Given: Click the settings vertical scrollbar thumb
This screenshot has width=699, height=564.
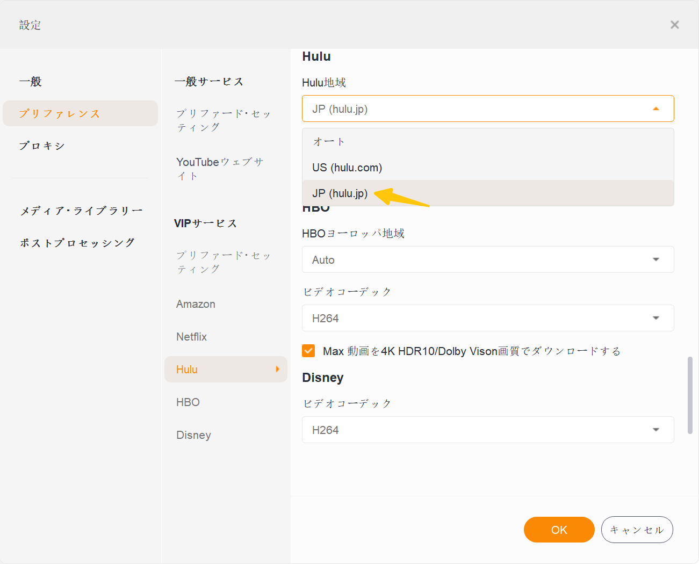Looking at the screenshot, I should pyautogui.click(x=690, y=395).
